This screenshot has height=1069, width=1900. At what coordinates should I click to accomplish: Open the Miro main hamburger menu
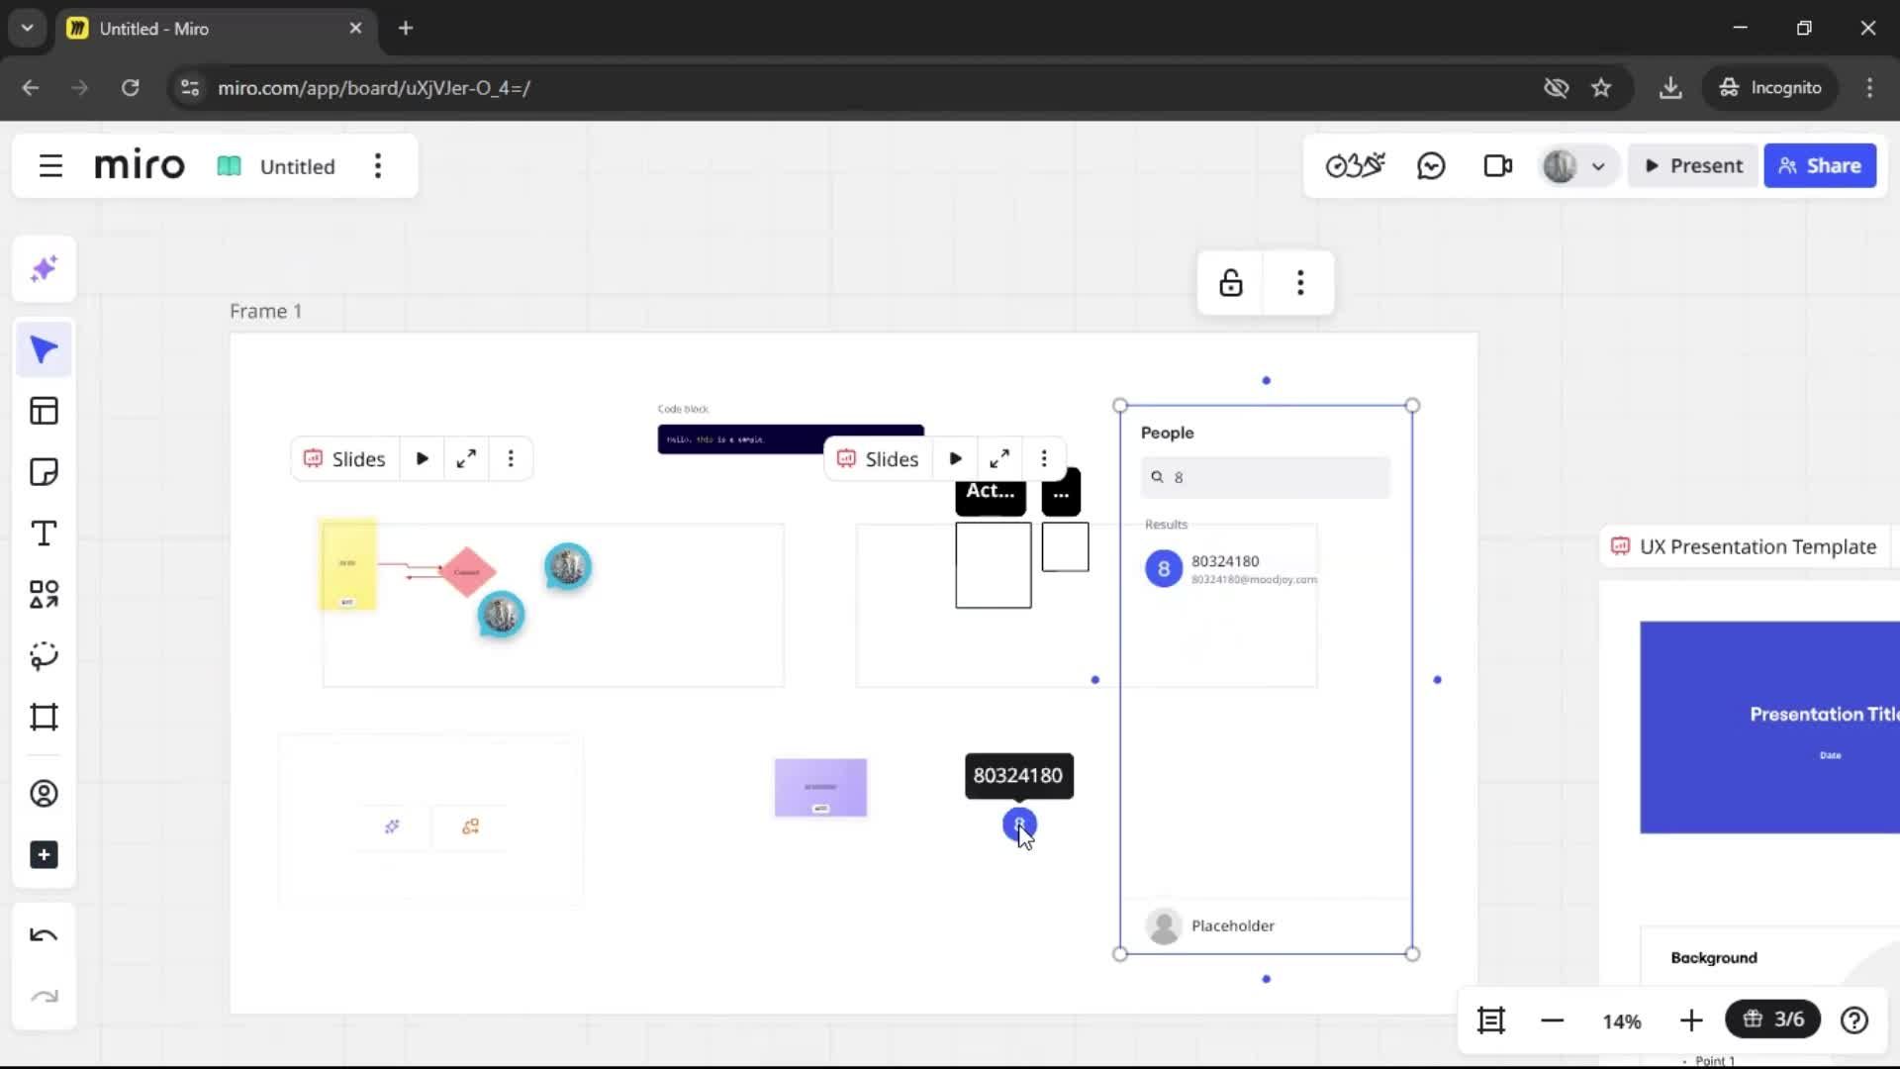click(x=50, y=166)
